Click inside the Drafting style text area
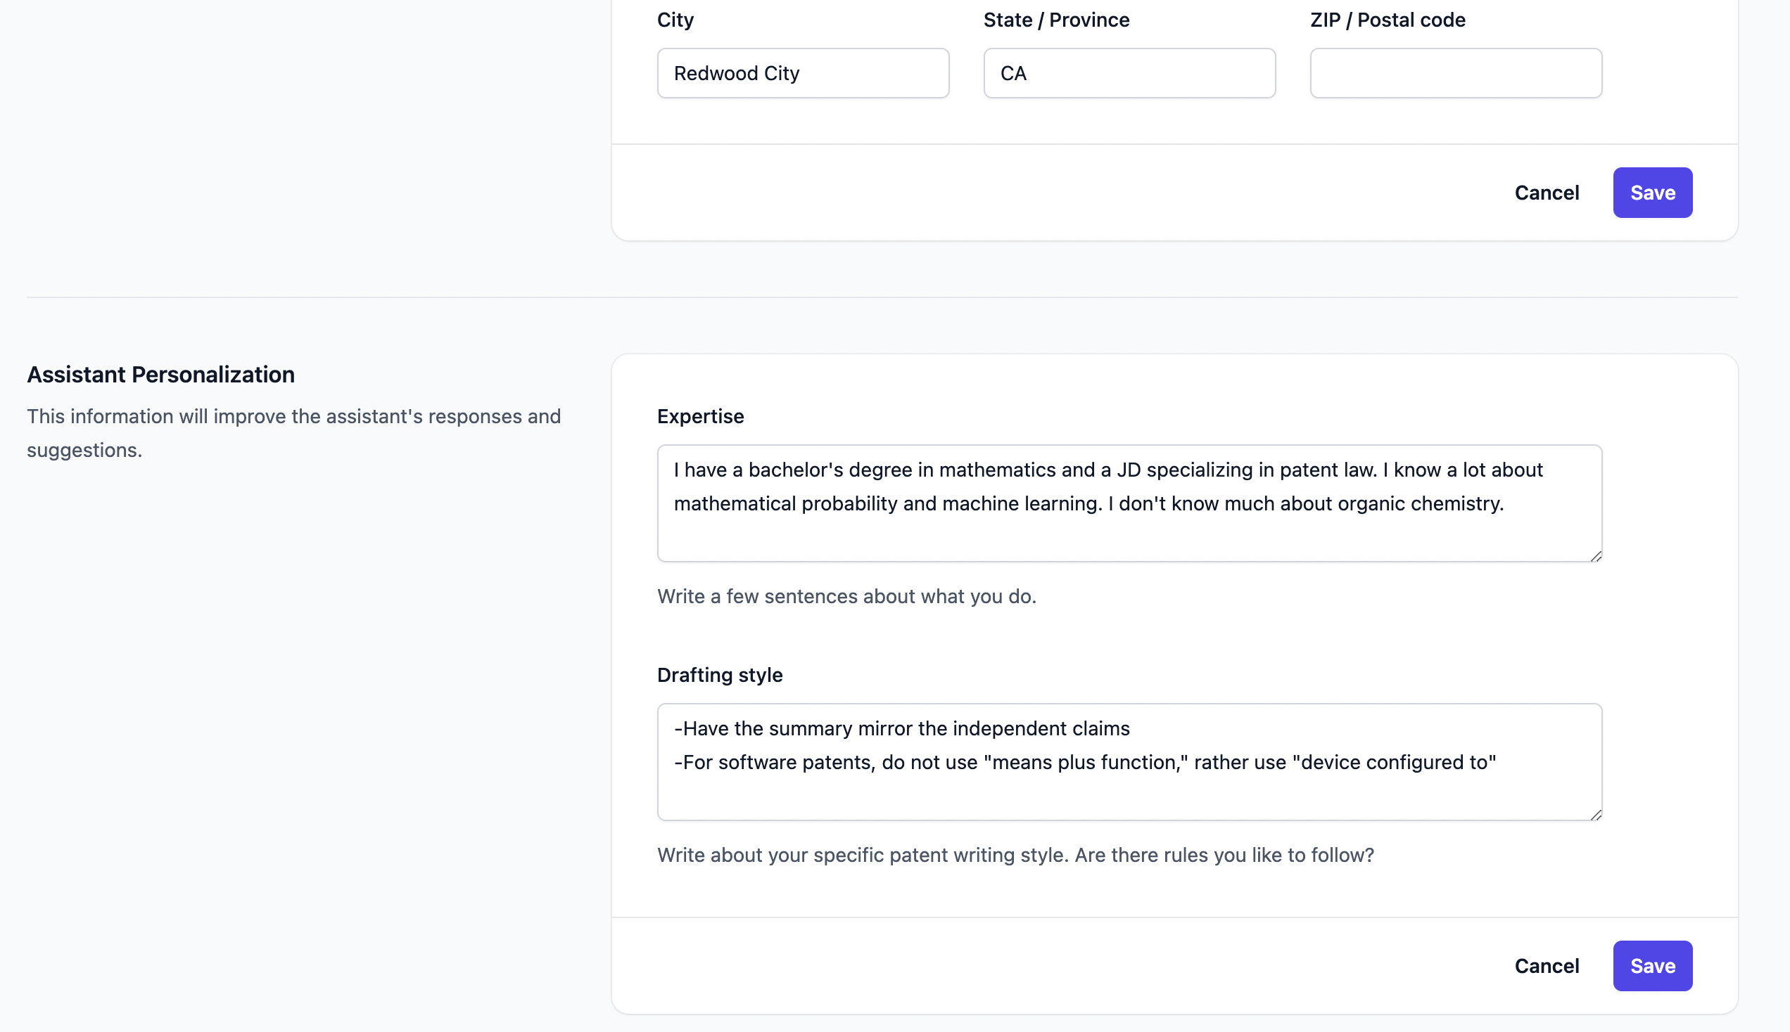Image resolution: width=1790 pixels, height=1032 pixels. (1129, 762)
